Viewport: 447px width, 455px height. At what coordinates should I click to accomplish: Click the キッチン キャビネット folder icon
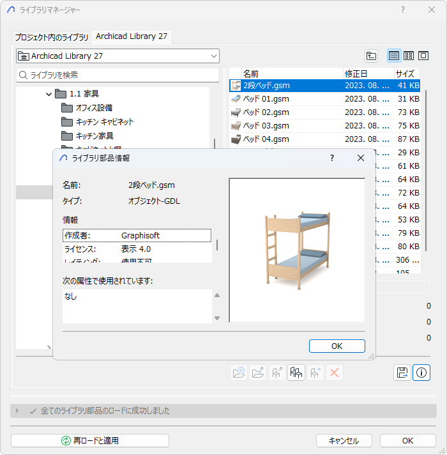pos(67,122)
